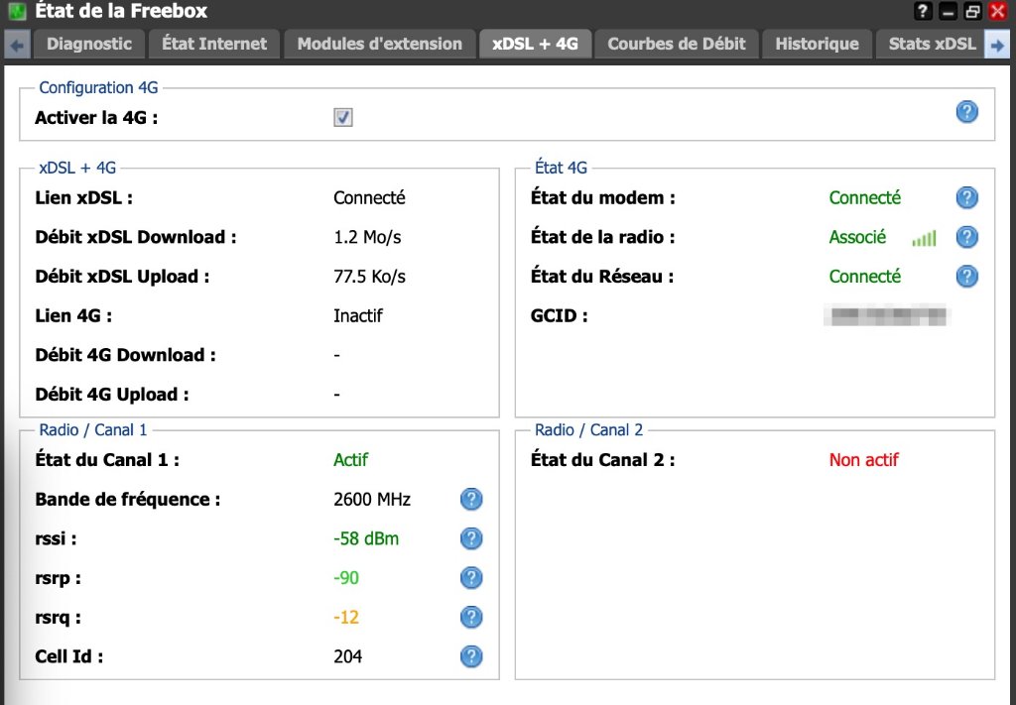Open help icon next to Cell Id
1016x705 pixels.
point(471,656)
